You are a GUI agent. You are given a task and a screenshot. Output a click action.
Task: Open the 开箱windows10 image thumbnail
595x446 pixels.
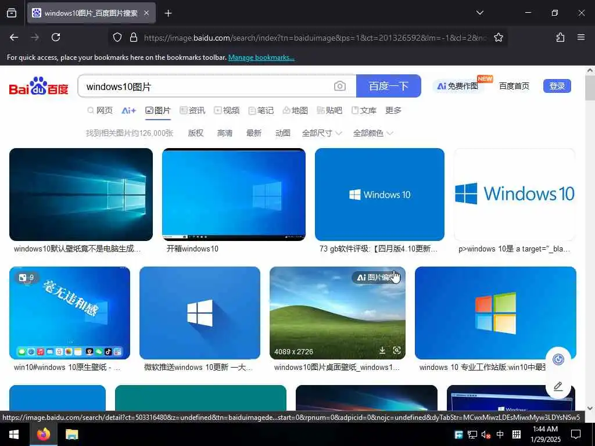click(234, 194)
